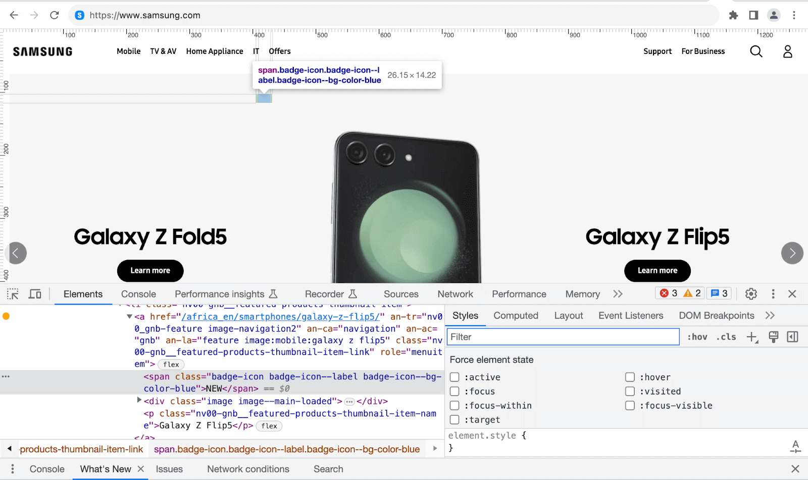Screen dimensions: 808x480
Task: Open DevTools settings gear
Action: click(x=751, y=294)
